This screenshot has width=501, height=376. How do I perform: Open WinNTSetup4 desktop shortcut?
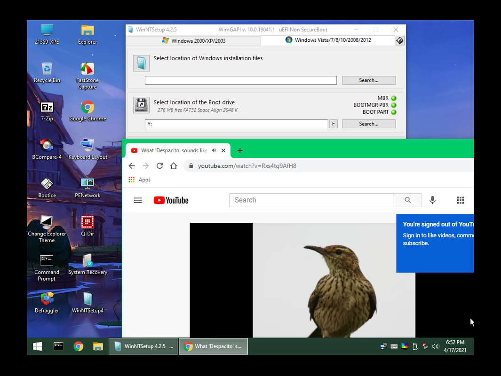pos(87,303)
